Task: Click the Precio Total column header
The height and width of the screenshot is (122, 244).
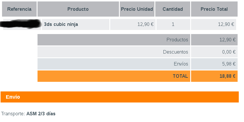Action: click(214, 9)
